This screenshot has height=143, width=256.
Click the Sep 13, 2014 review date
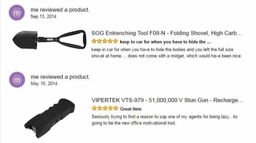point(43,16)
